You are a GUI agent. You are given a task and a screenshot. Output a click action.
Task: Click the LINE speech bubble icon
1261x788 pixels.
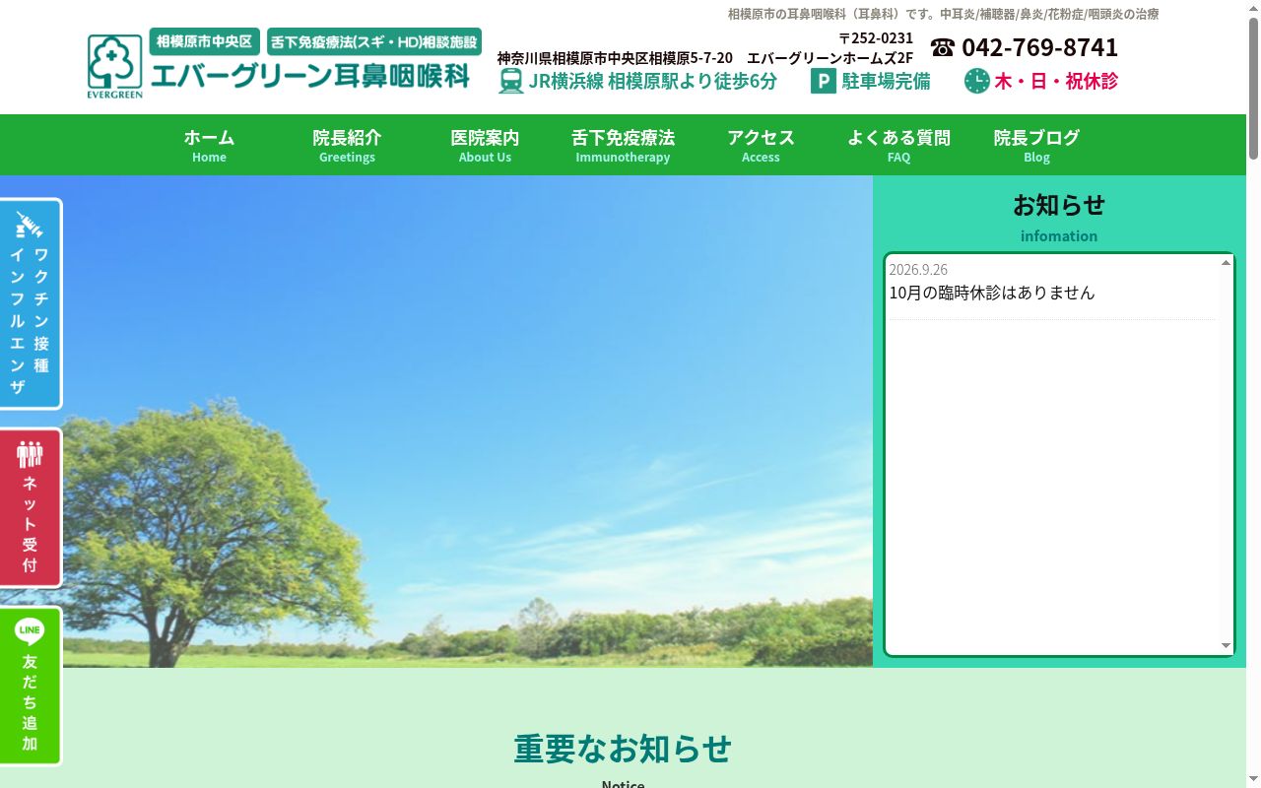coord(30,630)
